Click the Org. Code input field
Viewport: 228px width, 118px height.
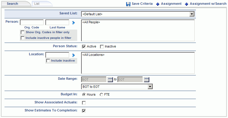[x=32, y=22]
